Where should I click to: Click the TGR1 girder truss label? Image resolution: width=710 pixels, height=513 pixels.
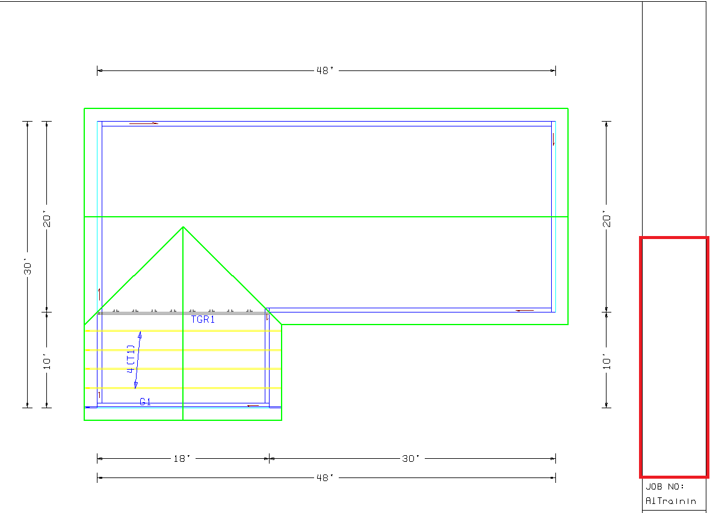203,320
